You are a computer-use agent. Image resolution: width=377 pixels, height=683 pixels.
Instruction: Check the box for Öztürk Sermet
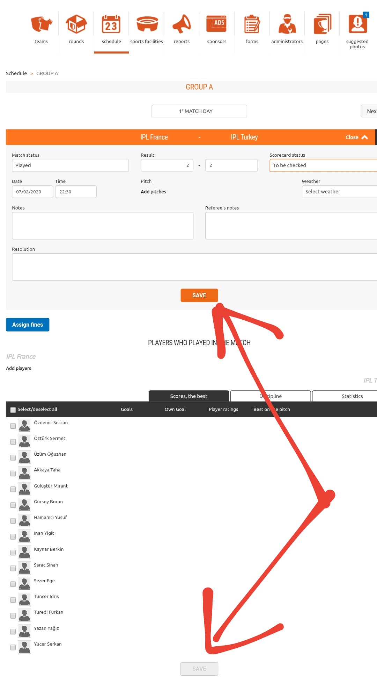tap(13, 442)
